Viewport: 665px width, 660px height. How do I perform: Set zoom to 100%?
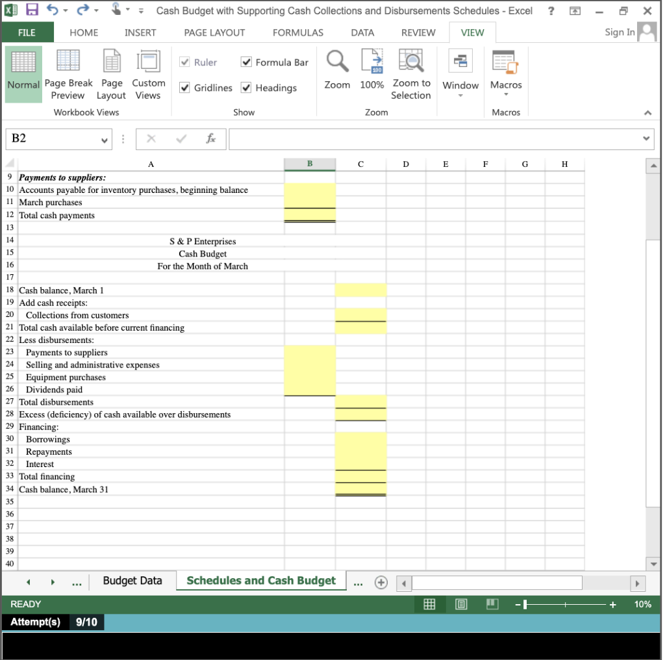tap(371, 73)
